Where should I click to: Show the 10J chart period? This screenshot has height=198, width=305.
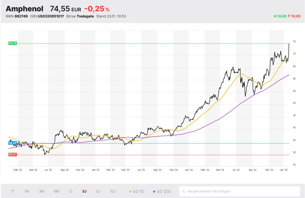[x=112, y=191]
